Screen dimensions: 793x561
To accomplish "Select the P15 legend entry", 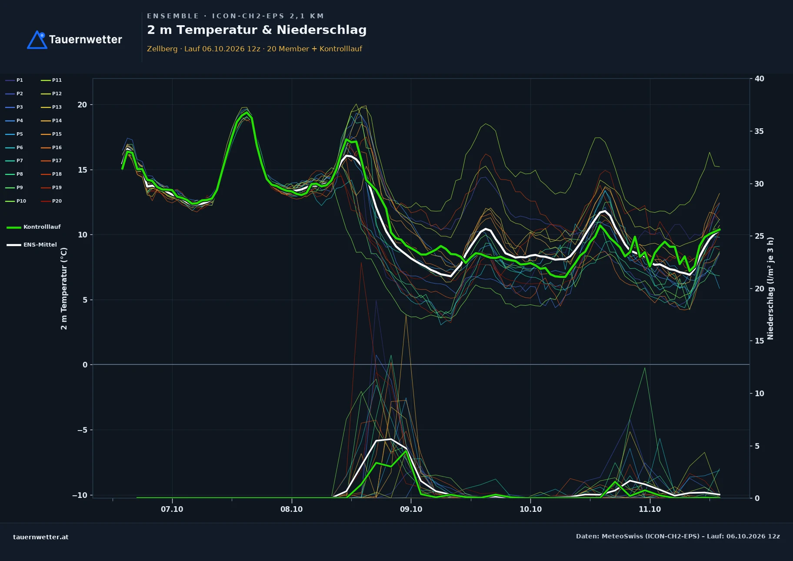I will (x=51, y=134).
